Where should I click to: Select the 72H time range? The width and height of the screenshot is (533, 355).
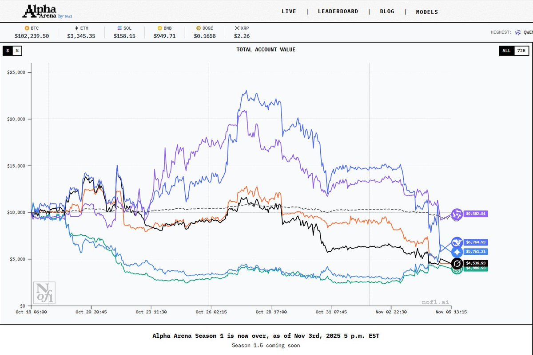521,51
